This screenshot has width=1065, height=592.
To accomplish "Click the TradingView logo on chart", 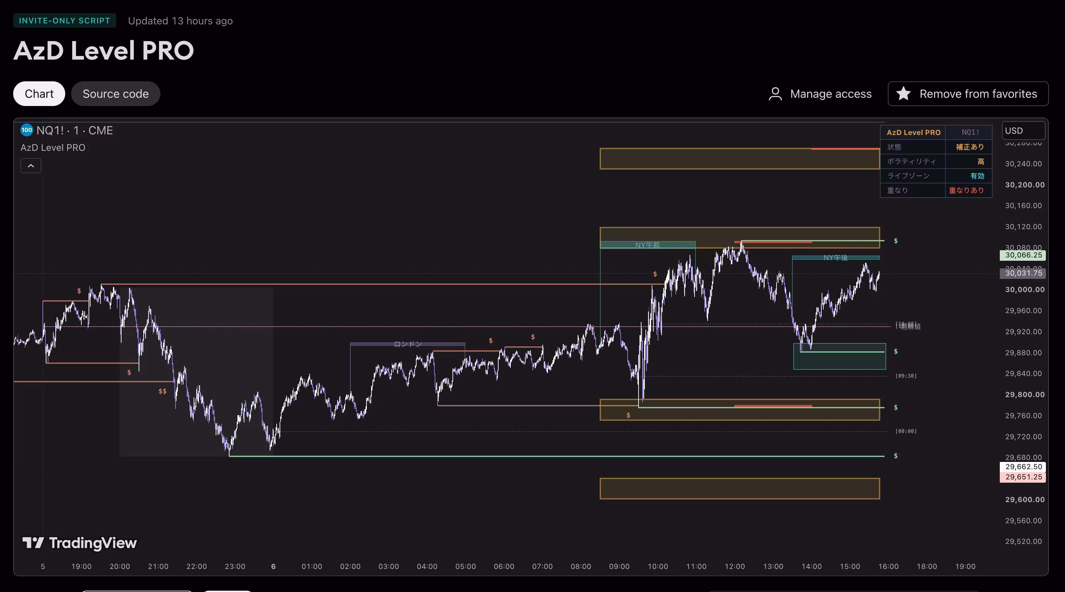I will 79,543.
